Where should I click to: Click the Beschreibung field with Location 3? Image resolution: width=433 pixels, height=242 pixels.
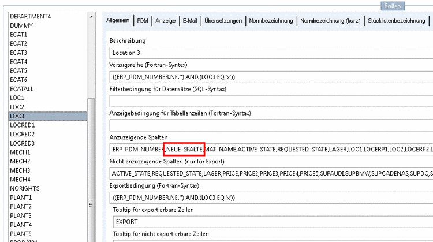tap(271, 53)
